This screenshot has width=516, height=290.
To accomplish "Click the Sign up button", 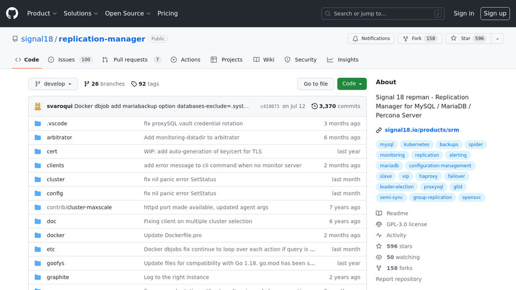I will [x=495, y=14].
